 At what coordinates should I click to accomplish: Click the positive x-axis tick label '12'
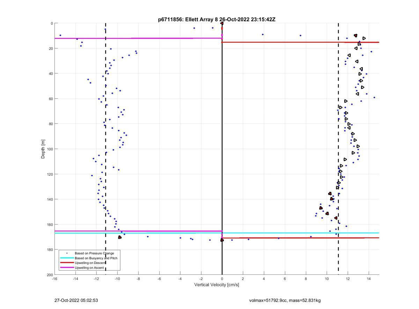[x=348, y=279]
